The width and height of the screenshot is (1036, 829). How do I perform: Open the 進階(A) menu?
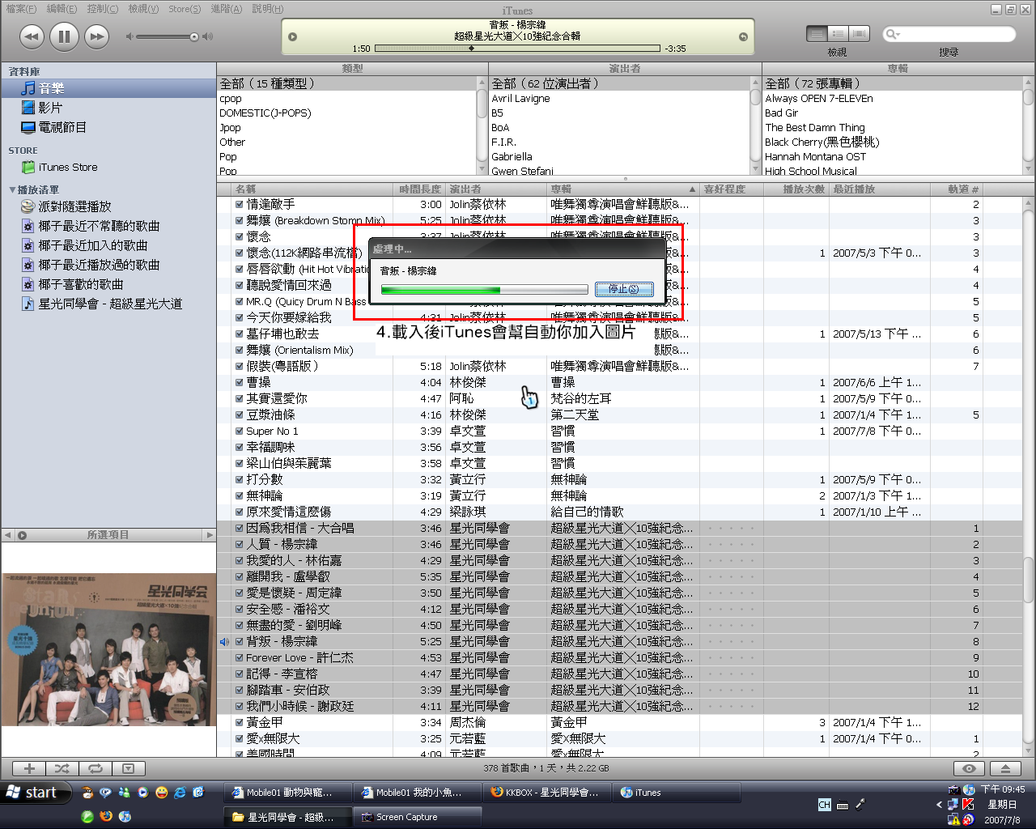pos(226,9)
